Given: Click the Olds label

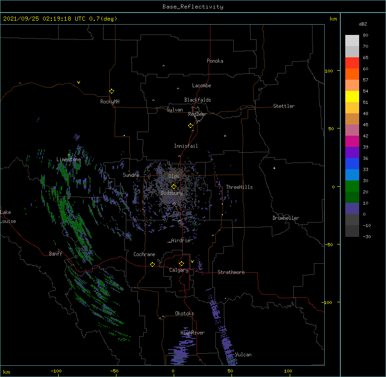Looking at the screenshot, I should pyautogui.click(x=174, y=176).
